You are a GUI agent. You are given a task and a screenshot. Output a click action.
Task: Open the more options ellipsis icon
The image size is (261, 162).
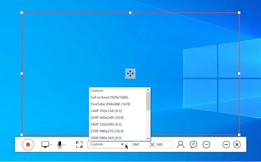(x=206, y=144)
